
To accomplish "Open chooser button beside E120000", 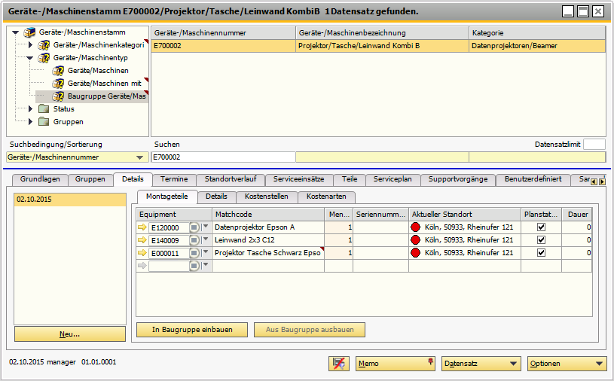I will coord(194,227).
